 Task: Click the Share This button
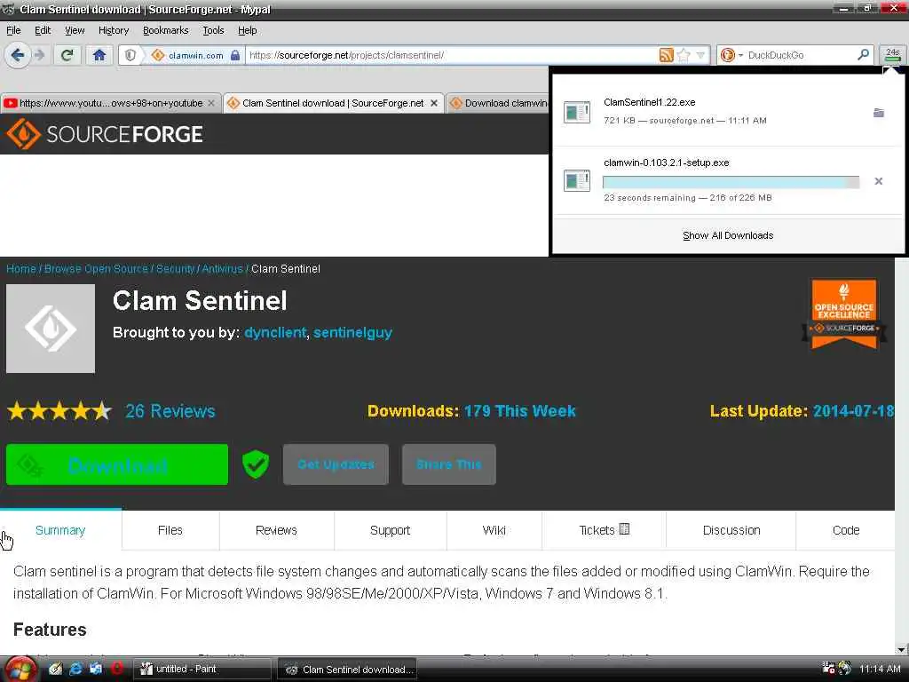(x=448, y=464)
